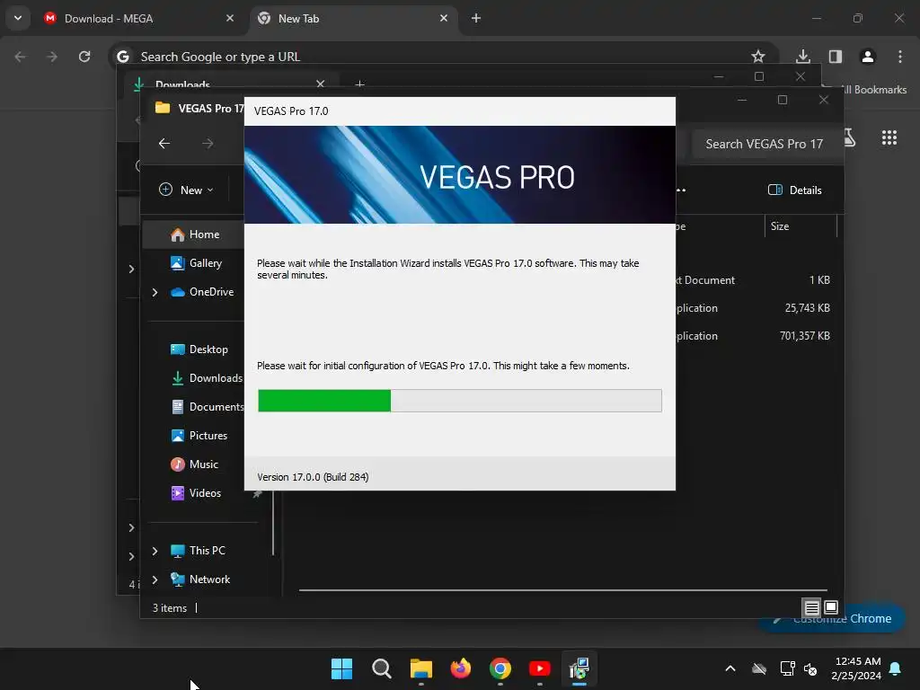Screen dimensions: 920x690
Task: Expand the Network tree node
Action: (x=155, y=579)
